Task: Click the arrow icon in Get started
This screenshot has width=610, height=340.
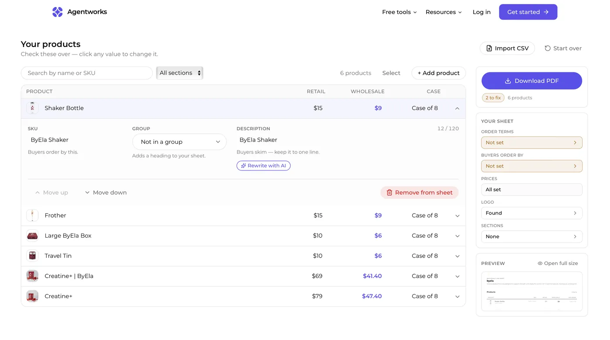Action: pyautogui.click(x=546, y=12)
